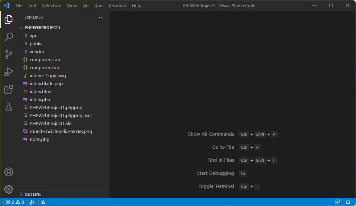
Task: Click the JSON icon beside composer.json
Action: pyautogui.click(x=25, y=59)
